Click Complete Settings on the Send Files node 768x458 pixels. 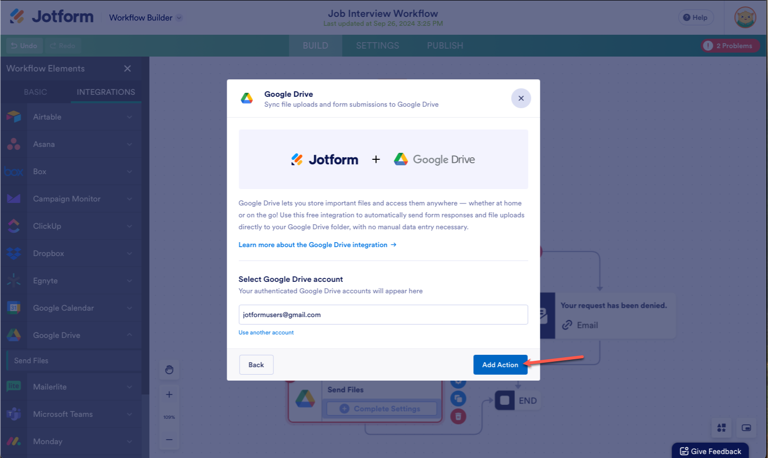(x=381, y=409)
